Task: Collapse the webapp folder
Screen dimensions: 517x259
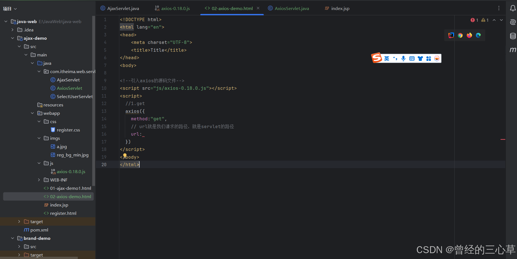Action: tap(32, 113)
